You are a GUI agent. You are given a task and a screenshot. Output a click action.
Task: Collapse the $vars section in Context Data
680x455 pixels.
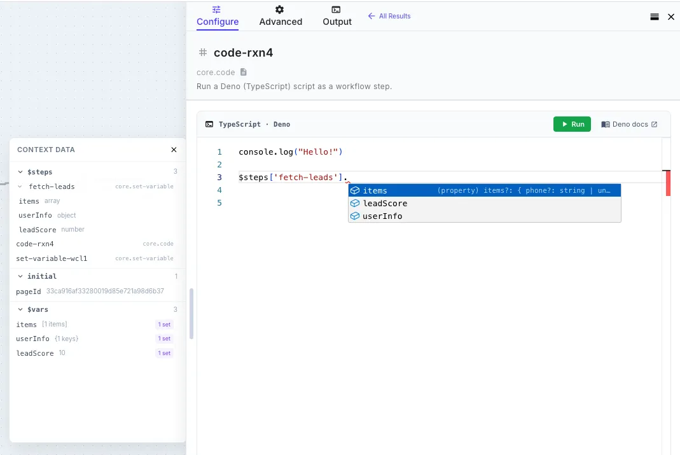click(x=20, y=309)
